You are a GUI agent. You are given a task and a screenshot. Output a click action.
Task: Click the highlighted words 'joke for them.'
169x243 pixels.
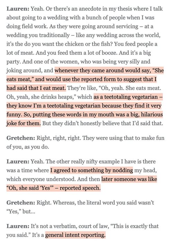[x=24, y=124]
